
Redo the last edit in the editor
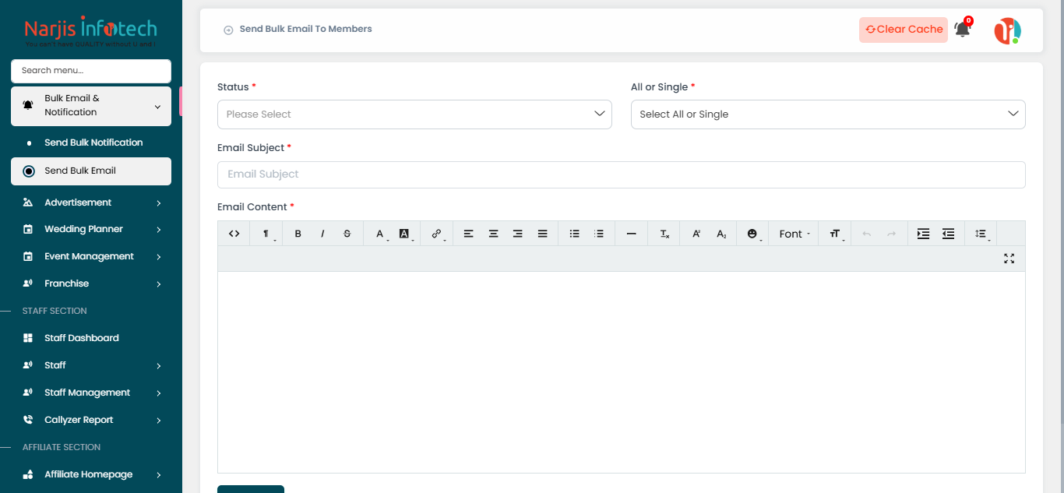point(892,234)
